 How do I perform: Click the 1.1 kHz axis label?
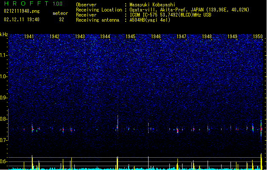pos(3,55)
